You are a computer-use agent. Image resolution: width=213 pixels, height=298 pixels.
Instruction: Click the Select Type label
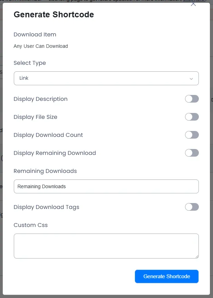[x=30, y=63]
